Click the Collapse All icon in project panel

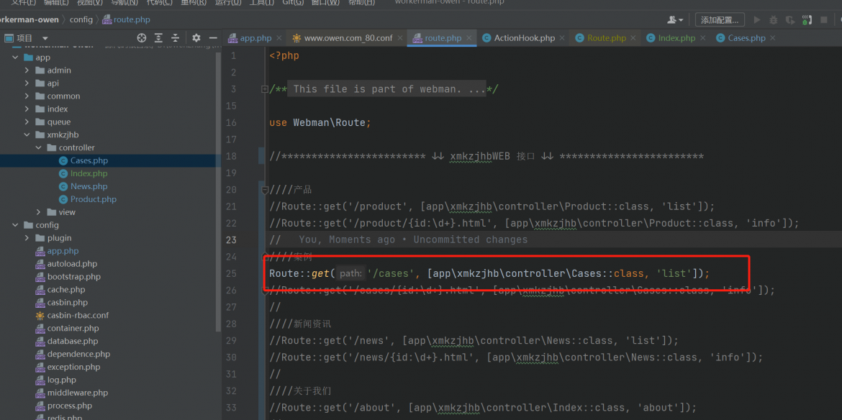coord(175,38)
